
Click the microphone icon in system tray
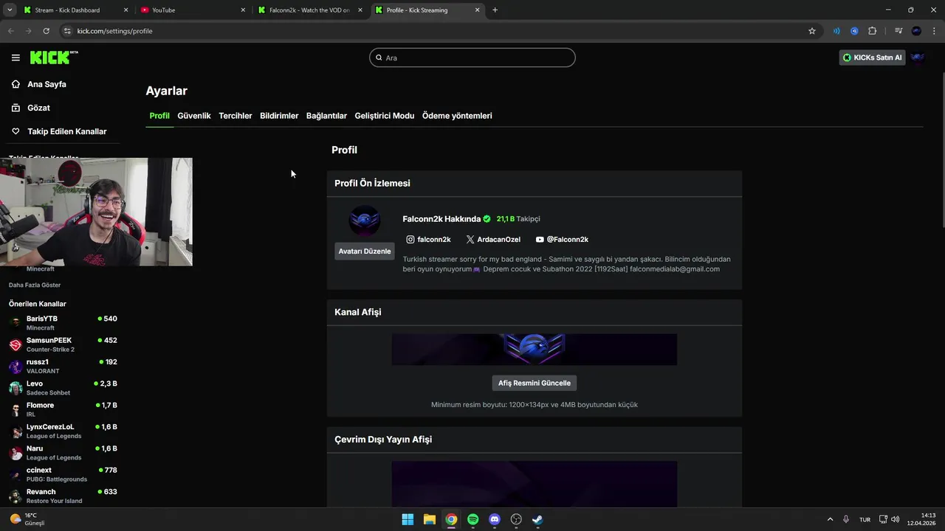(x=846, y=519)
